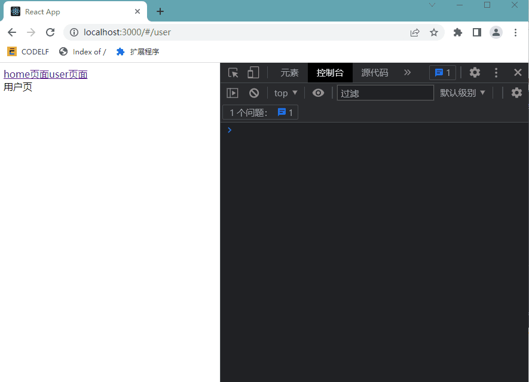Open the console sidebar panel icon
The height and width of the screenshot is (382, 529).
(x=233, y=93)
